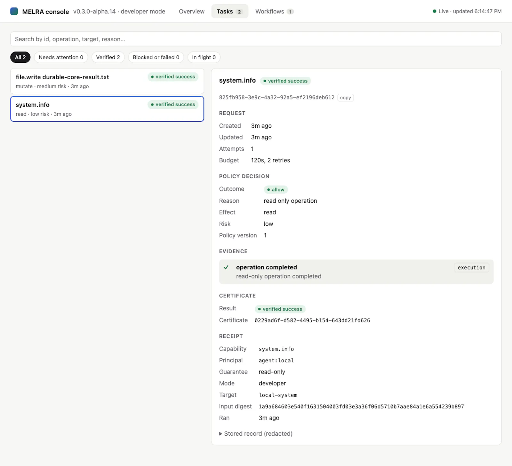Focus the search by id input field
The image size is (512, 466).
(256, 39)
